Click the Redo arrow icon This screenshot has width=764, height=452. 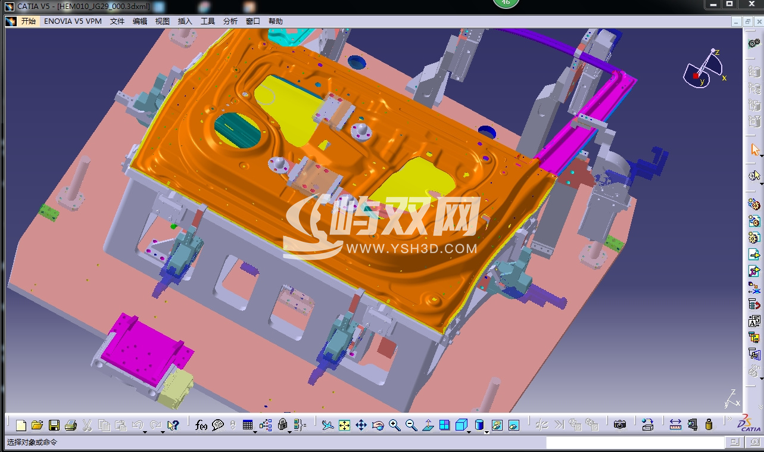155,425
